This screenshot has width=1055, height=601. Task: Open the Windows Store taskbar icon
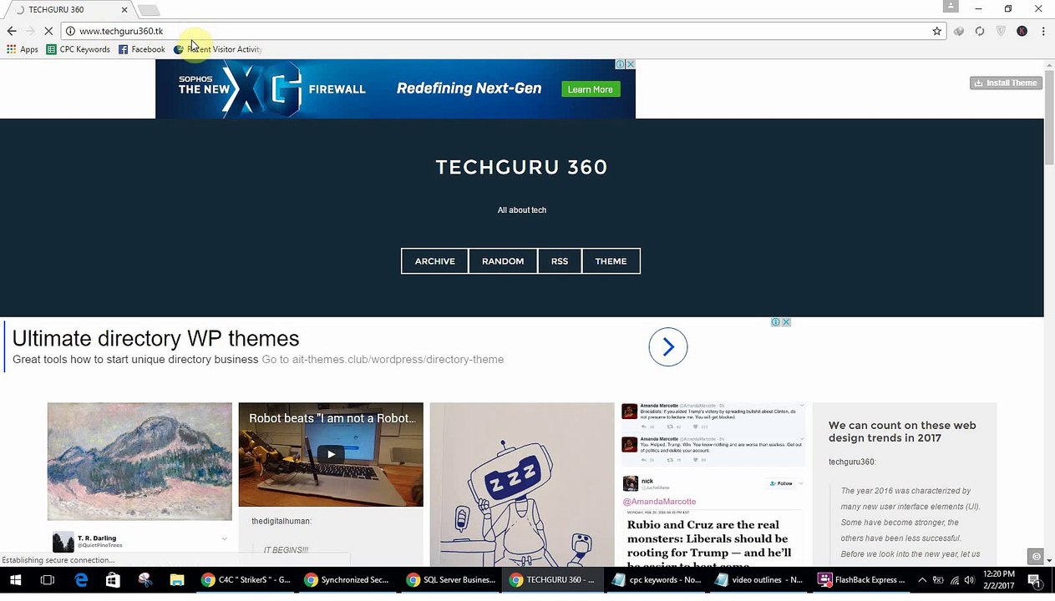point(113,580)
